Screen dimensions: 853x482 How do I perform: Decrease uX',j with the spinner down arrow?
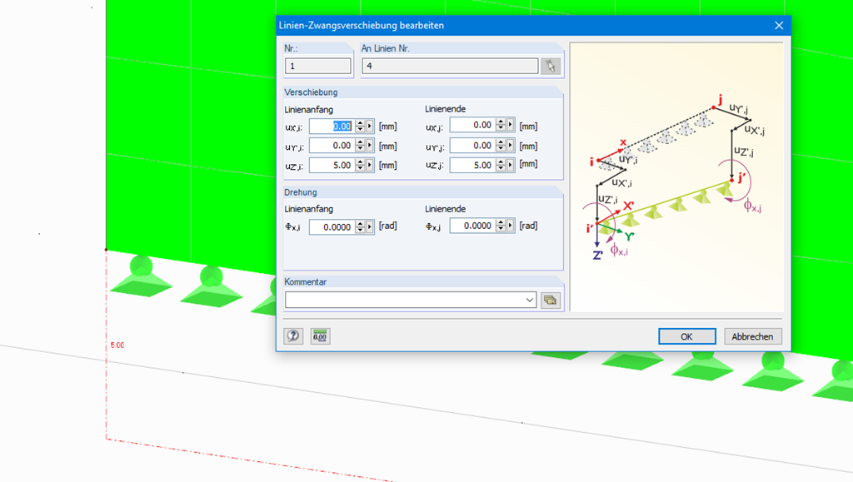point(501,128)
